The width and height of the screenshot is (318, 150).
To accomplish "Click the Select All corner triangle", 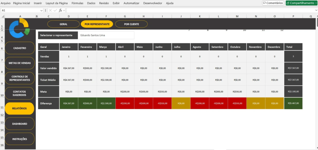I will 2,16.
